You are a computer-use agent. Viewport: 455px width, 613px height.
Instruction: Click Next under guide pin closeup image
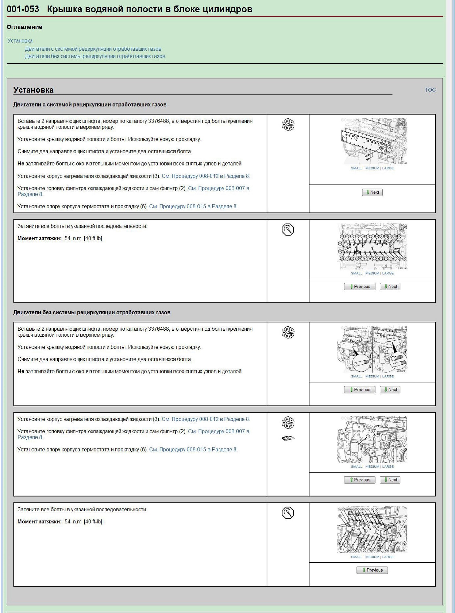pos(390,390)
